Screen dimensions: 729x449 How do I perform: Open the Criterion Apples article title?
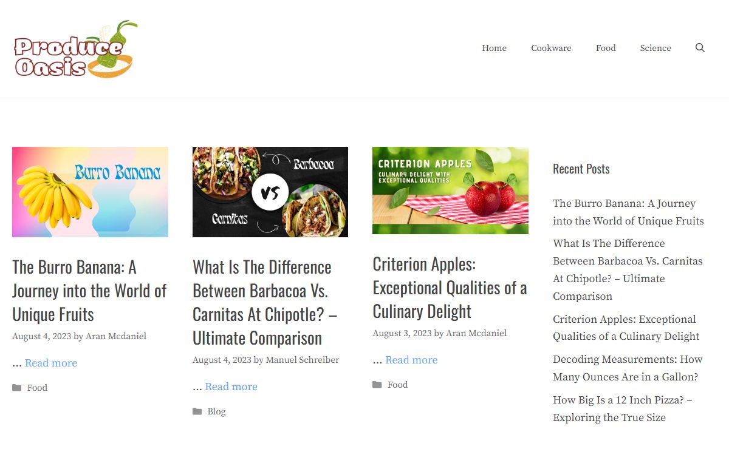(450, 288)
